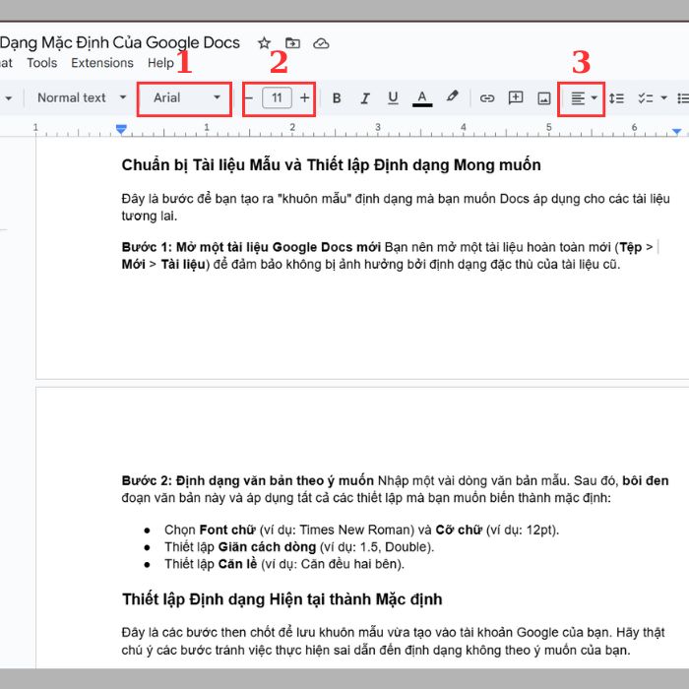Toggle bold formatting
The width and height of the screenshot is (689, 689).
coord(337,98)
